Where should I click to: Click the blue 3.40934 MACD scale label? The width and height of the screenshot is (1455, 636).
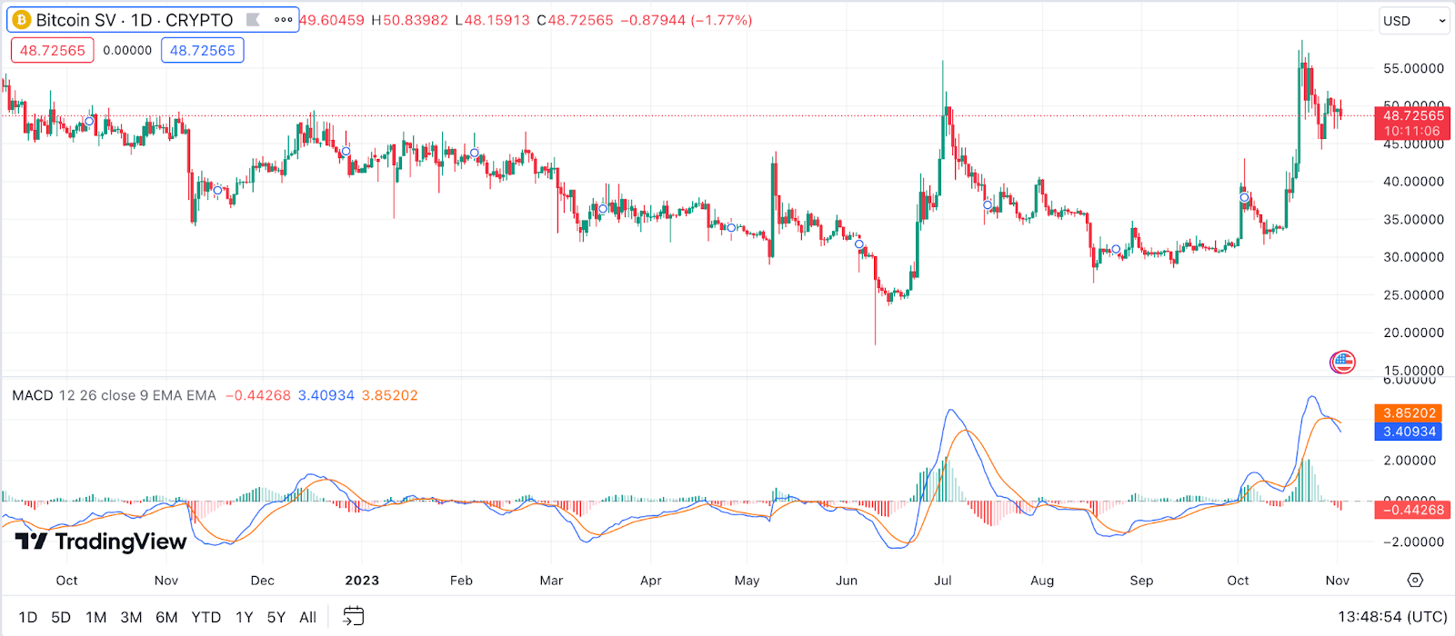pos(1409,432)
